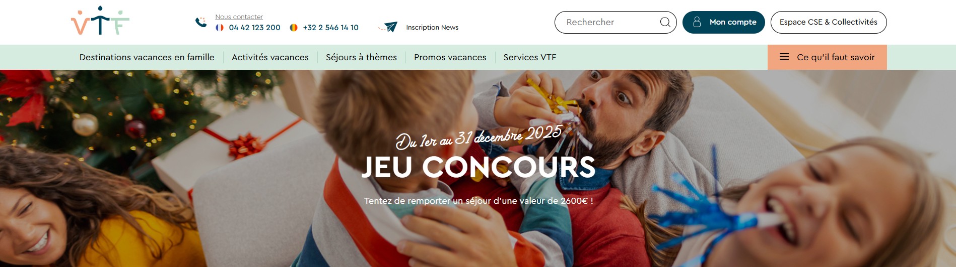
Task: Open Ce qu'il faut savoir panel
Action: point(827,57)
